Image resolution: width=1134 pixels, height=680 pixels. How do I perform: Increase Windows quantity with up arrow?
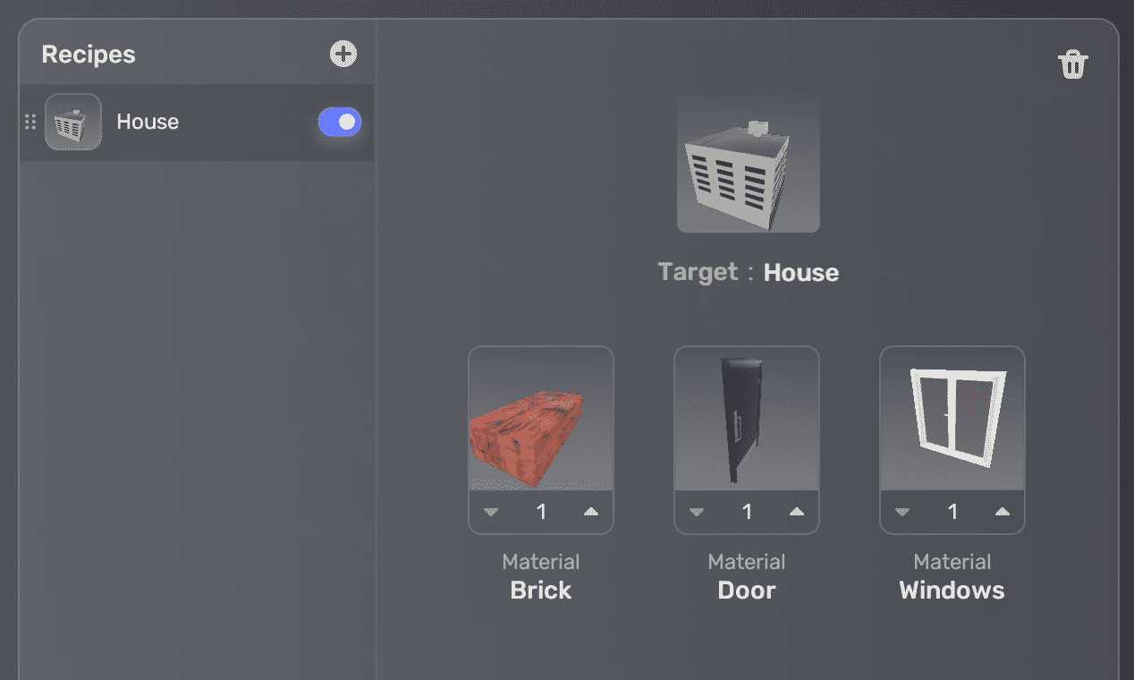(1003, 512)
